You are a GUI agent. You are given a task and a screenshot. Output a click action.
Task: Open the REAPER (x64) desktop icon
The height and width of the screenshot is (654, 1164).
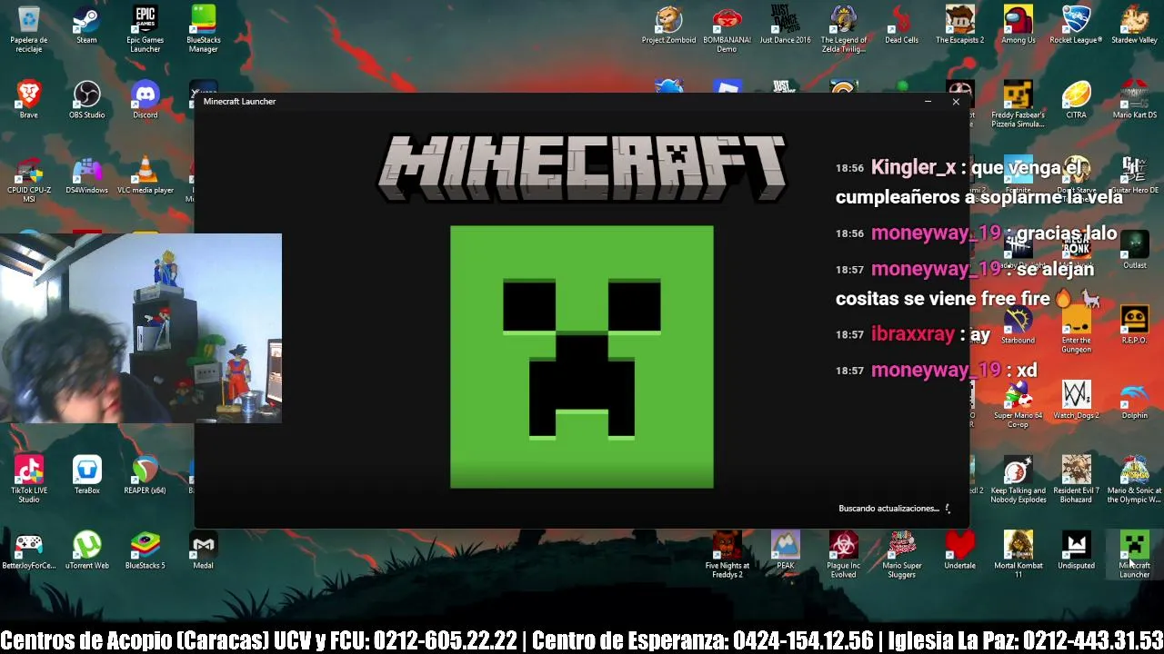pyautogui.click(x=145, y=475)
